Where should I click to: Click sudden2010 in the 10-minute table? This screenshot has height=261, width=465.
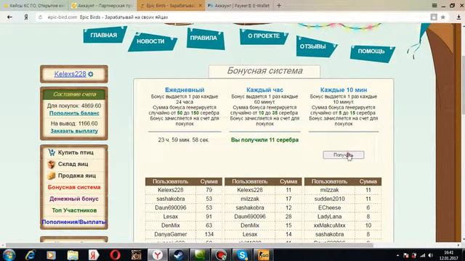(329, 199)
